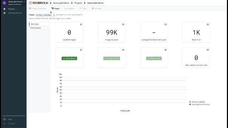
Task: Open Help in sidebar
Action: [x=10, y=119]
